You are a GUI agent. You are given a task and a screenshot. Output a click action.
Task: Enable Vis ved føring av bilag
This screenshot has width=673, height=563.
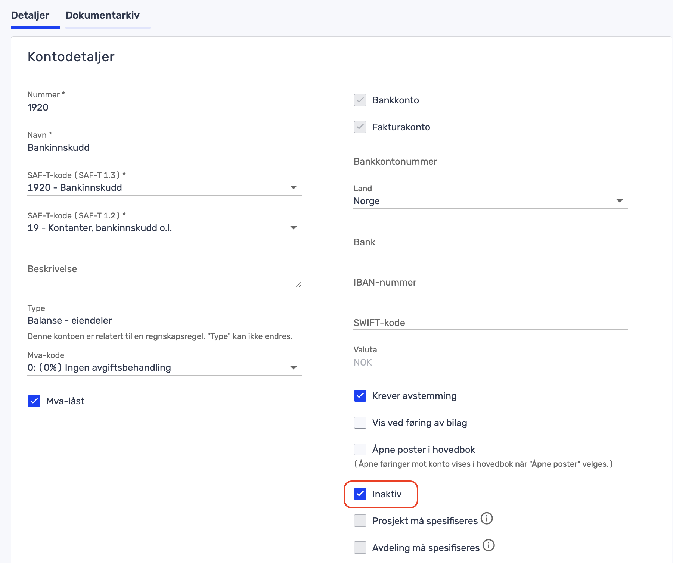click(x=360, y=423)
